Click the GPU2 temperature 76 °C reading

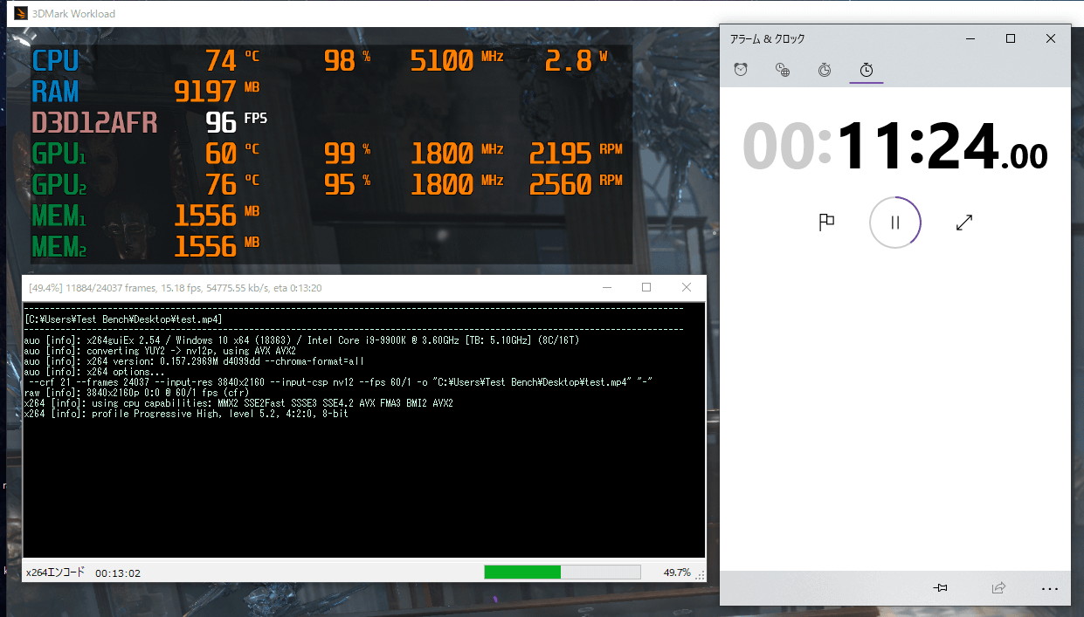pyautogui.click(x=231, y=184)
